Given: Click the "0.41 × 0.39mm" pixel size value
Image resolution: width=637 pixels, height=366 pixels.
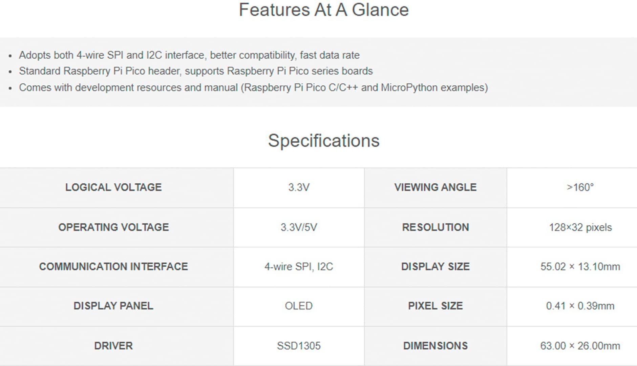Looking at the screenshot, I should (580, 306).
